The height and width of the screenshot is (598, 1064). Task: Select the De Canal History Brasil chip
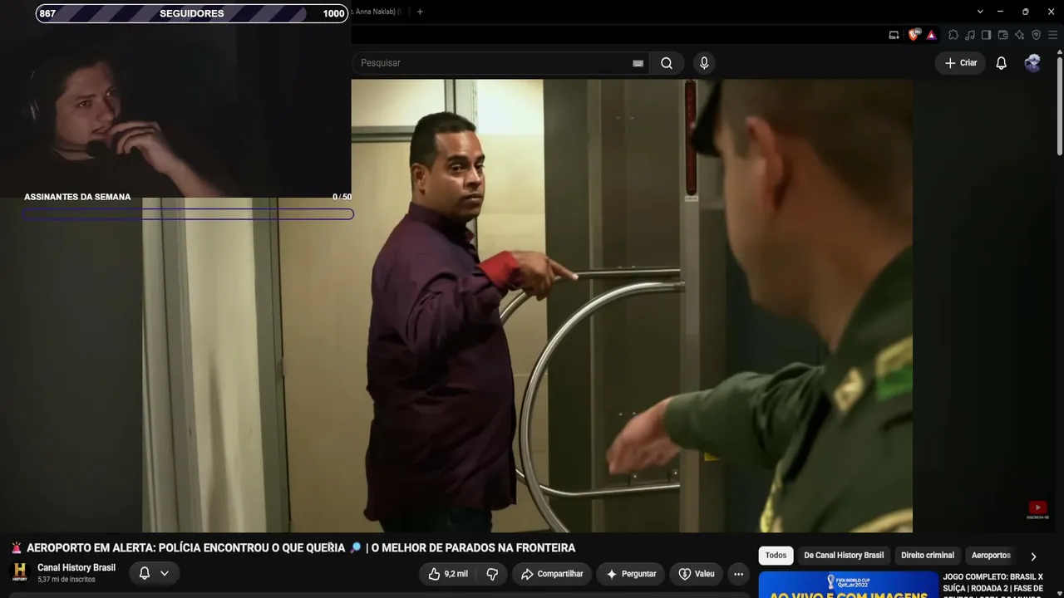click(x=844, y=556)
